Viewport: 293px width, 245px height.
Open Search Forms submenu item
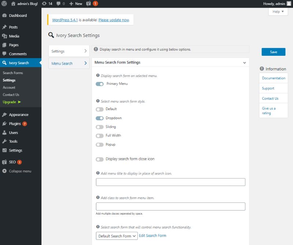pyautogui.click(x=13, y=73)
